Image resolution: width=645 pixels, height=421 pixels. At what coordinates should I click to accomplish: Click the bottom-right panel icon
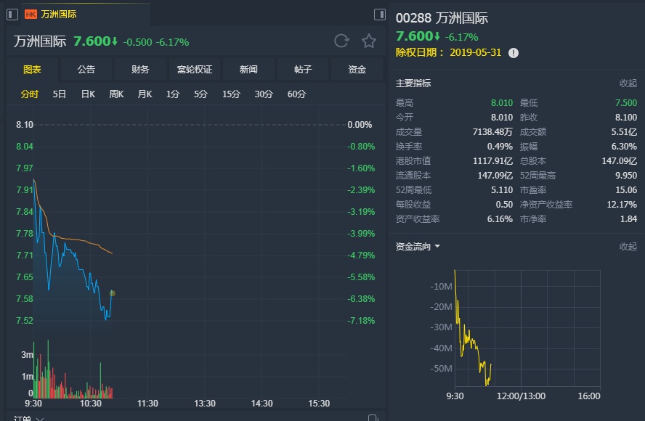[x=373, y=418]
